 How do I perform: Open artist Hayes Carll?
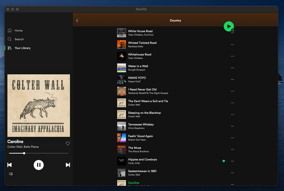click(x=134, y=81)
